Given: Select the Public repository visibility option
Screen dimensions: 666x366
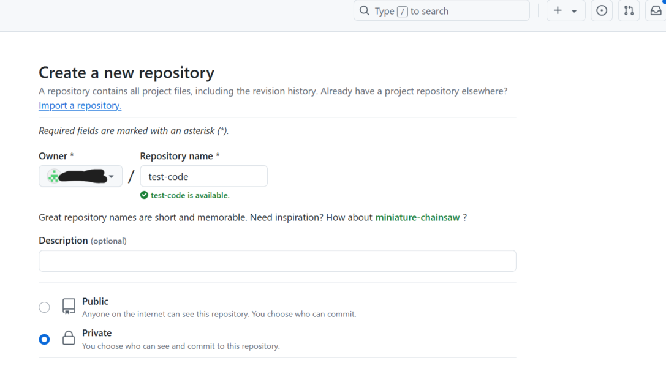Looking at the screenshot, I should click(44, 307).
